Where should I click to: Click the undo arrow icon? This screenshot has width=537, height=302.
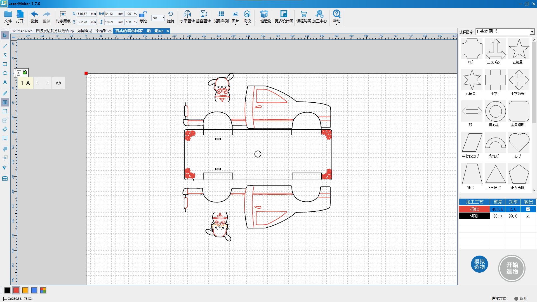pos(35,14)
